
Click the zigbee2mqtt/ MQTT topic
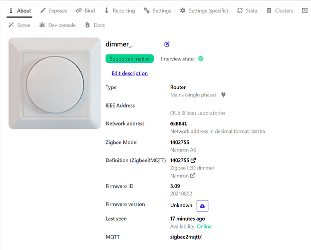(x=186, y=237)
